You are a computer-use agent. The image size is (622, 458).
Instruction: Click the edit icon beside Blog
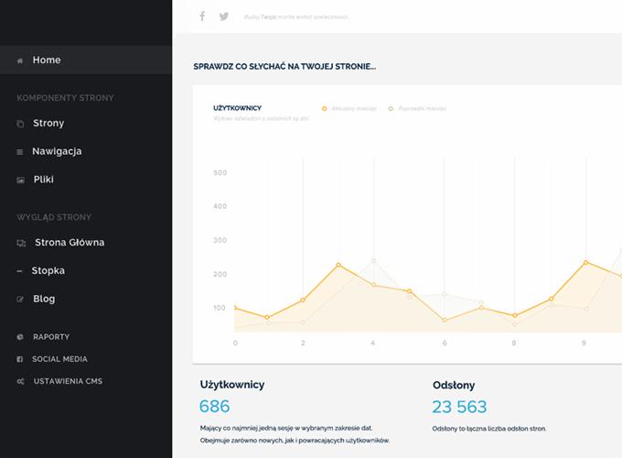tap(20, 300)
